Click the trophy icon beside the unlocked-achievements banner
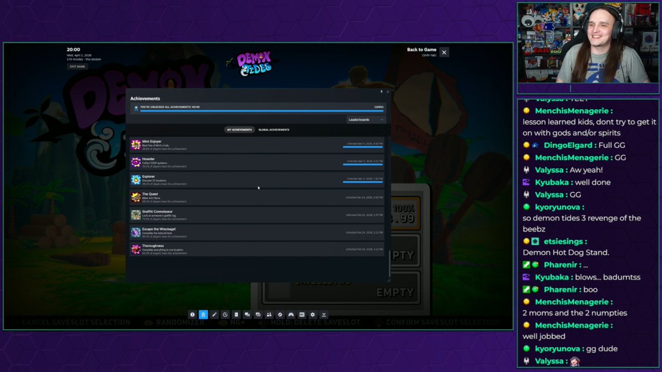The image size is (662, 372). click(136, 108)
